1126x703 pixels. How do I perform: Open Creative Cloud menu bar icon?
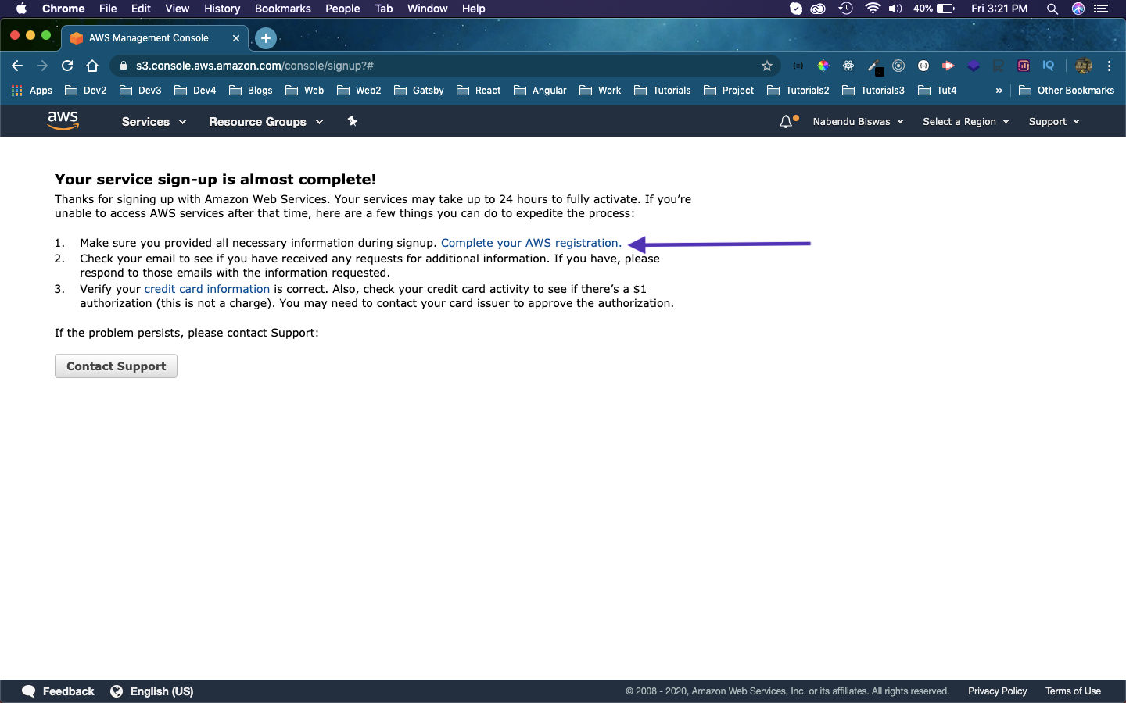point(818,9)
